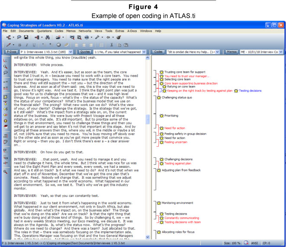The height and width of the screenshot is (247, 286).
Task: Click the magnifier search icon in left sidebar
Action: [6, 67]
